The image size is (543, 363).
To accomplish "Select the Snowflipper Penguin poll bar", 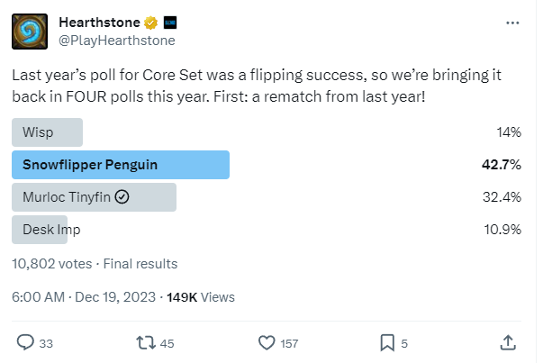I will coord(121,165).
